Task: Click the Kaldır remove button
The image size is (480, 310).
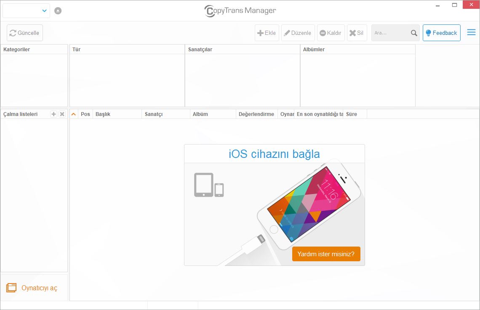Action: (331, 33)
